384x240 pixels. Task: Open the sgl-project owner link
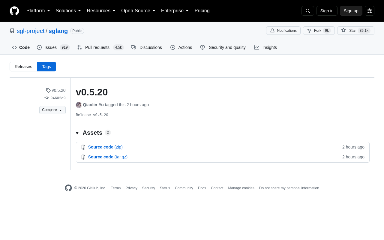pos(31,31)
